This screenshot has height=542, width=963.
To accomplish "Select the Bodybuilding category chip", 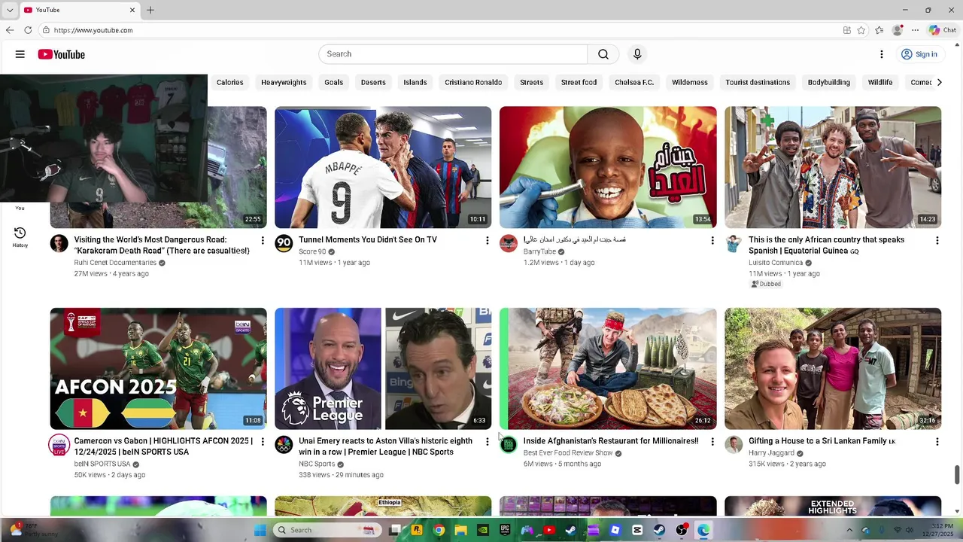I will pos(828,82).
